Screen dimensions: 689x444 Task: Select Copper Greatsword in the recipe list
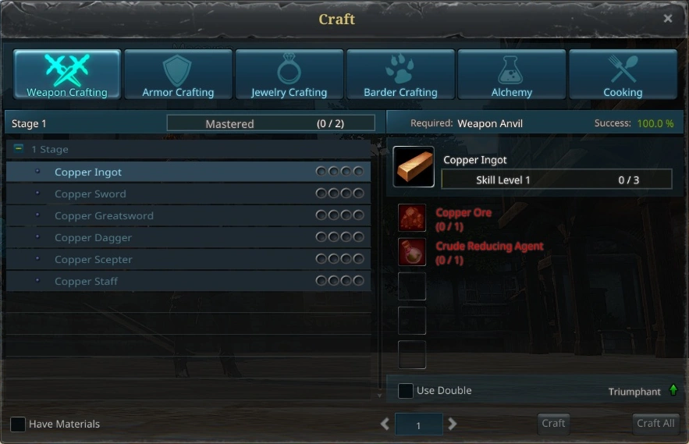(x=188, y=215)
